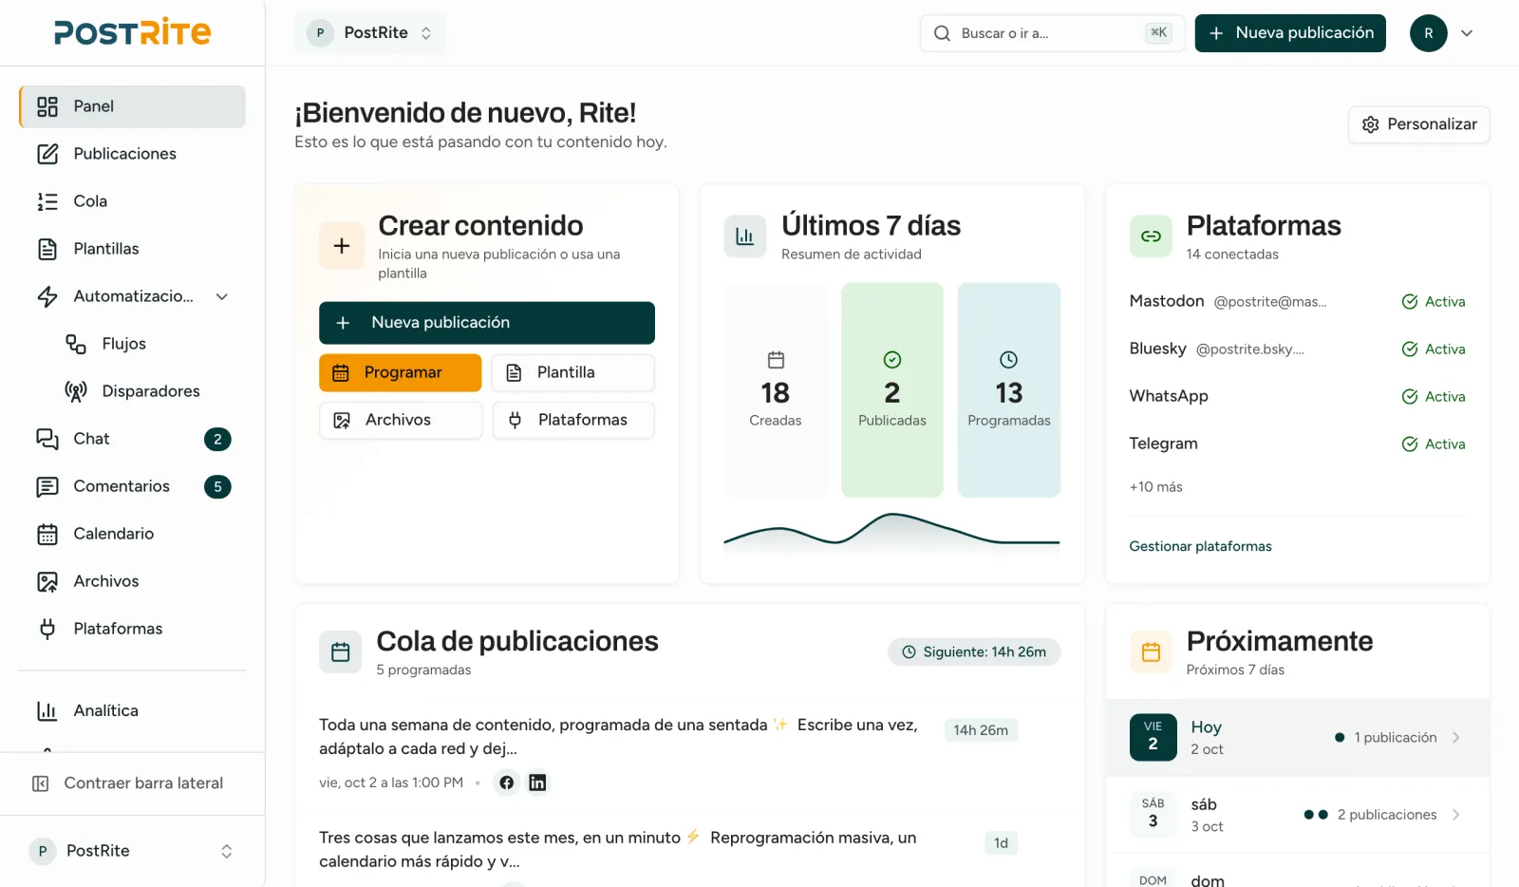This screenshot has height=887, width=1519.
Task: Click the R user avatar
Action: 1429,33
